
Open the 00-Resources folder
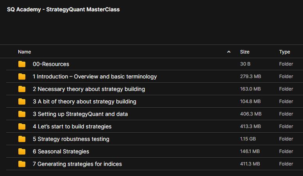point(51,64)
